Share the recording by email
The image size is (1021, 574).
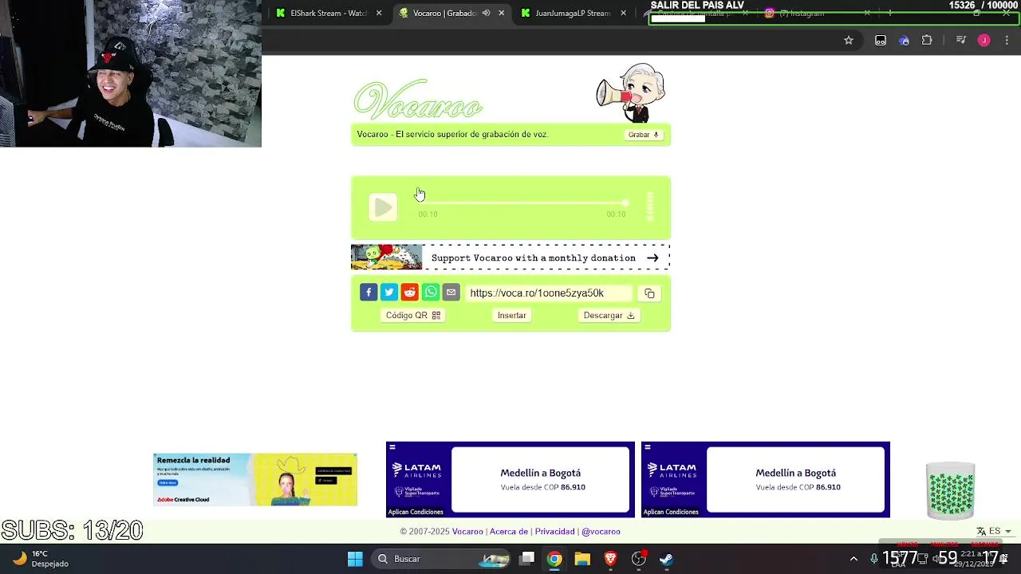point(451,293)
